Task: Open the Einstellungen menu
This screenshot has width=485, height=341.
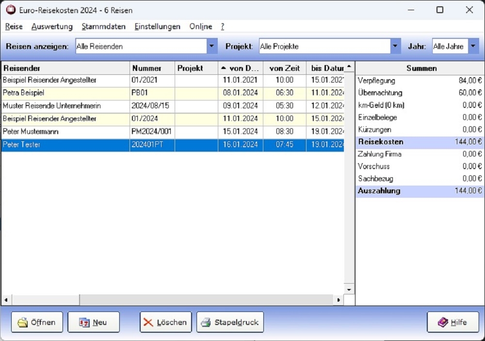Action: 158,27
